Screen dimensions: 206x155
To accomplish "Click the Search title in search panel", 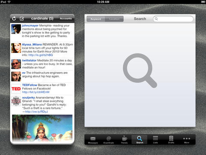I will [140, 19].
